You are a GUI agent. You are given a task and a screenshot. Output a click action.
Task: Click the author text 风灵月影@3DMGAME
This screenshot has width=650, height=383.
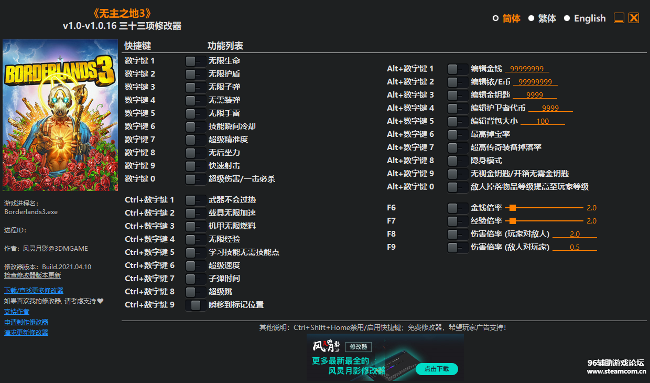[x=56, y=248]
